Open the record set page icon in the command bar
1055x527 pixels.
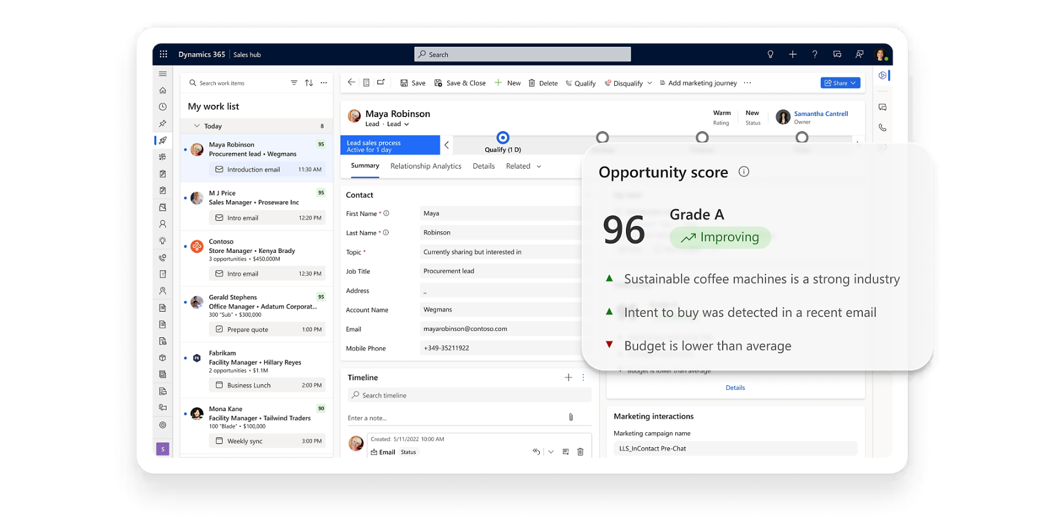[x=366, y=83]
